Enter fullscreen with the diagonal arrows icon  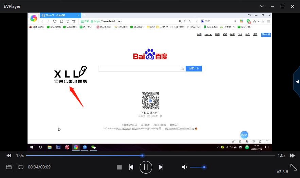click(x=294, y=167)
